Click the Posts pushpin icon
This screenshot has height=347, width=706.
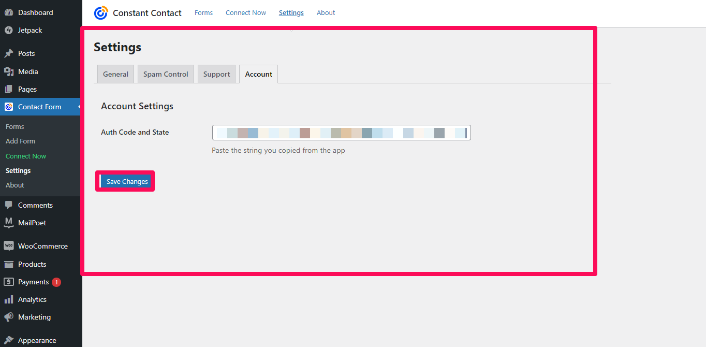[9, 53]
